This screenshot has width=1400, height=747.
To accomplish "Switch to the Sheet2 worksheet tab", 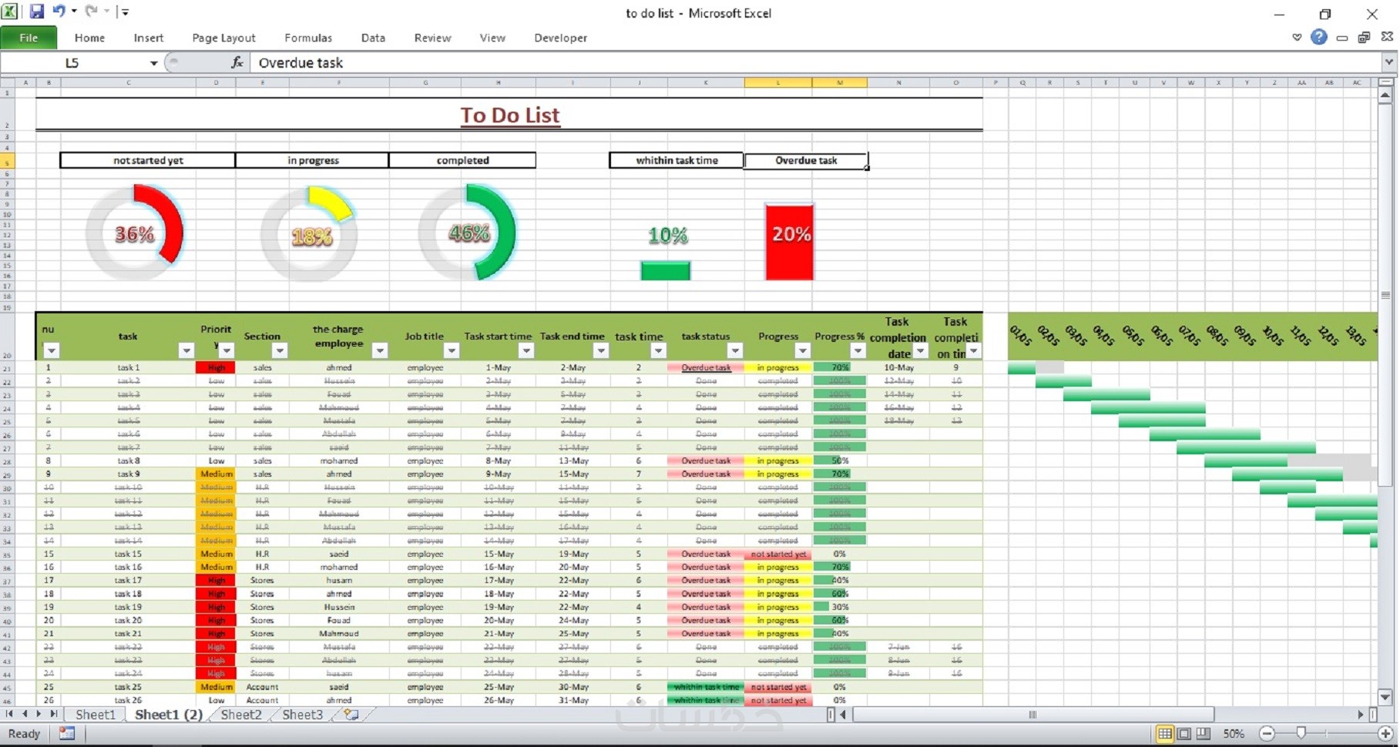I will (x=241, y=715).
